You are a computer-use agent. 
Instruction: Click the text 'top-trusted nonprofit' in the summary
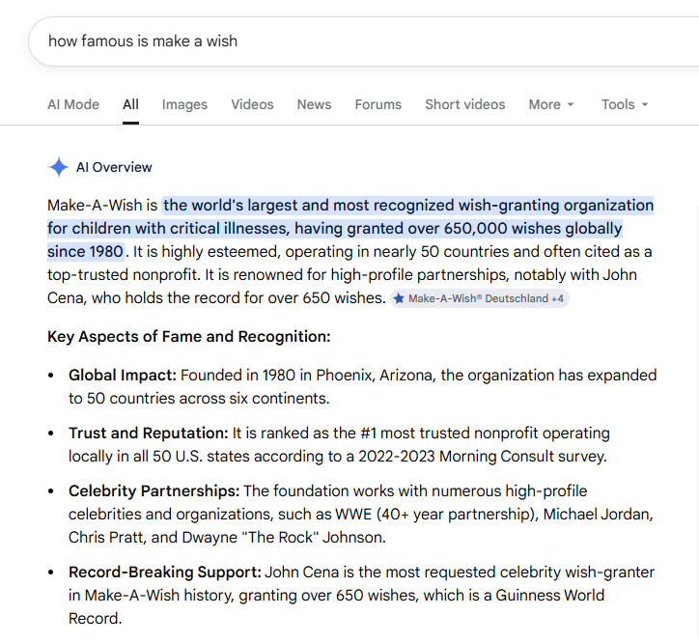tap(123, 275)
